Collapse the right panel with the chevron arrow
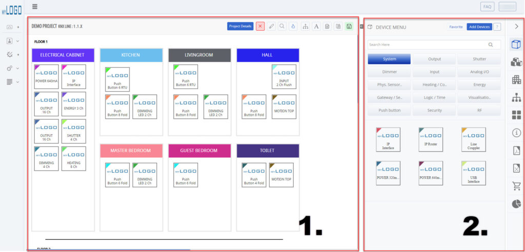Viewport: 525px width, 252px height. click(x=516, y=27)
